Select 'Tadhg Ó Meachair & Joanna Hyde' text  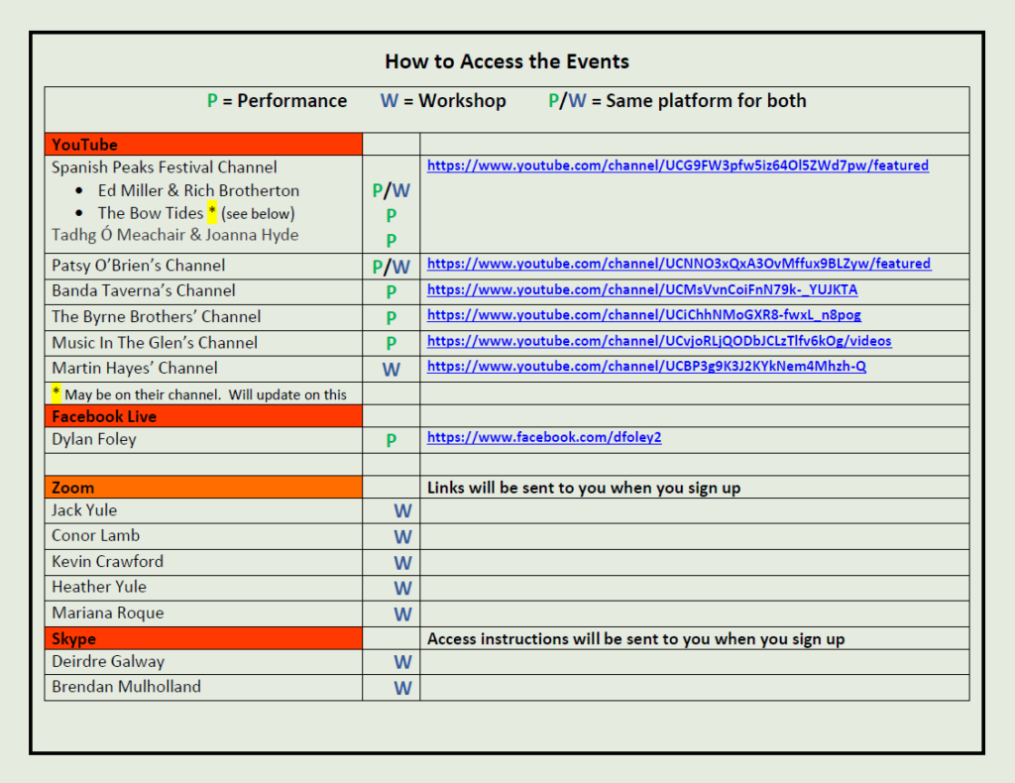tap(175, 235)
